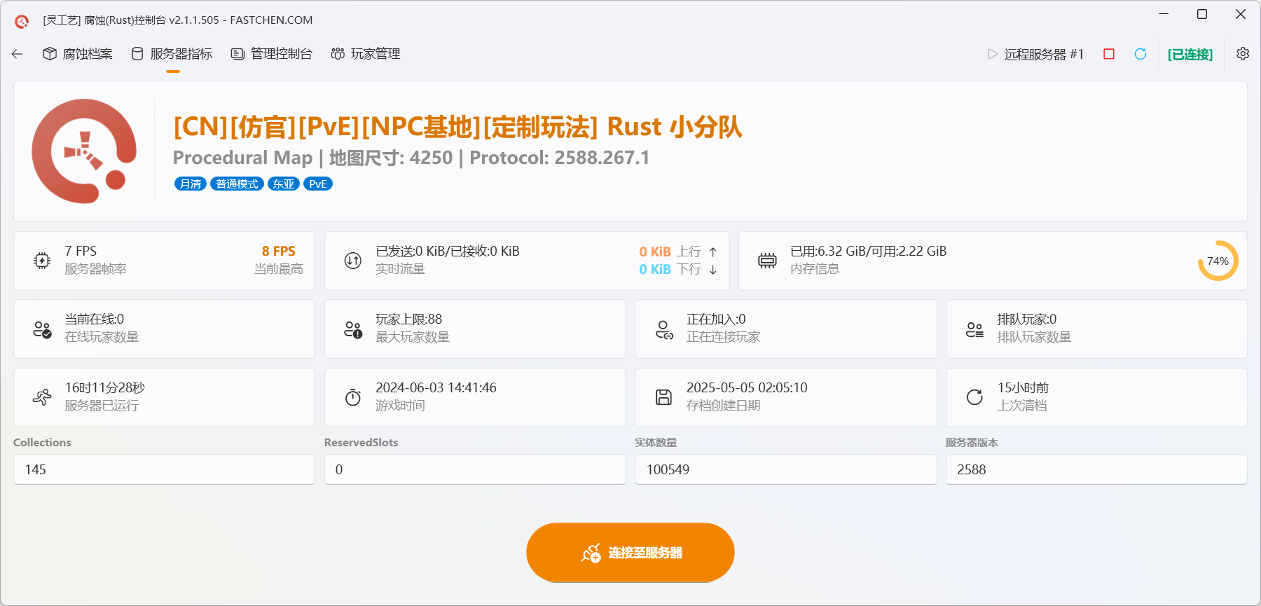The height and width of the screenshot is (606, 1261).
Task: Switch to 服务器指标 tab
Action: (x=172, y=54)
